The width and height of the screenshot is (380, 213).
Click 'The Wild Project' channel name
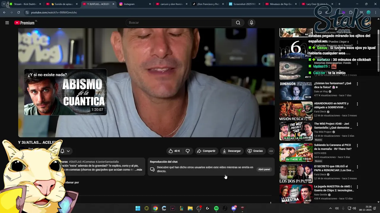[x=323, y=132]
